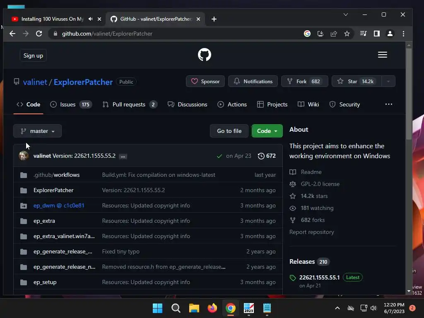Screen dimensions: 424x318
Task: Bookmark this page with star icon
Action: click(x=347, y=34)
